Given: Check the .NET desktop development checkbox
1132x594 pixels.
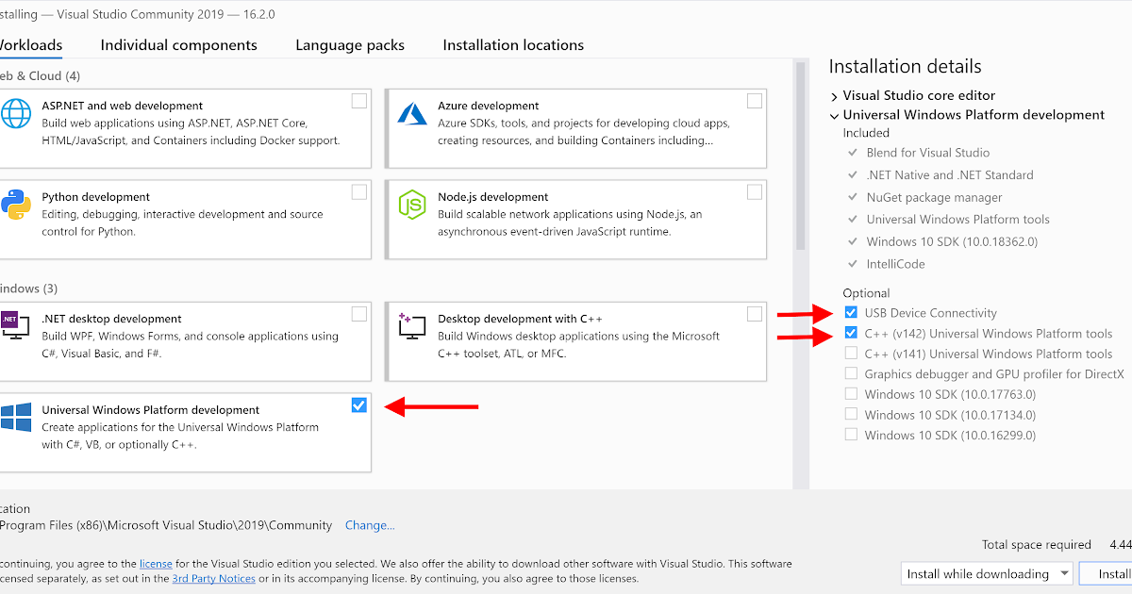Looking at the screenshot, I should coord(359,314).
